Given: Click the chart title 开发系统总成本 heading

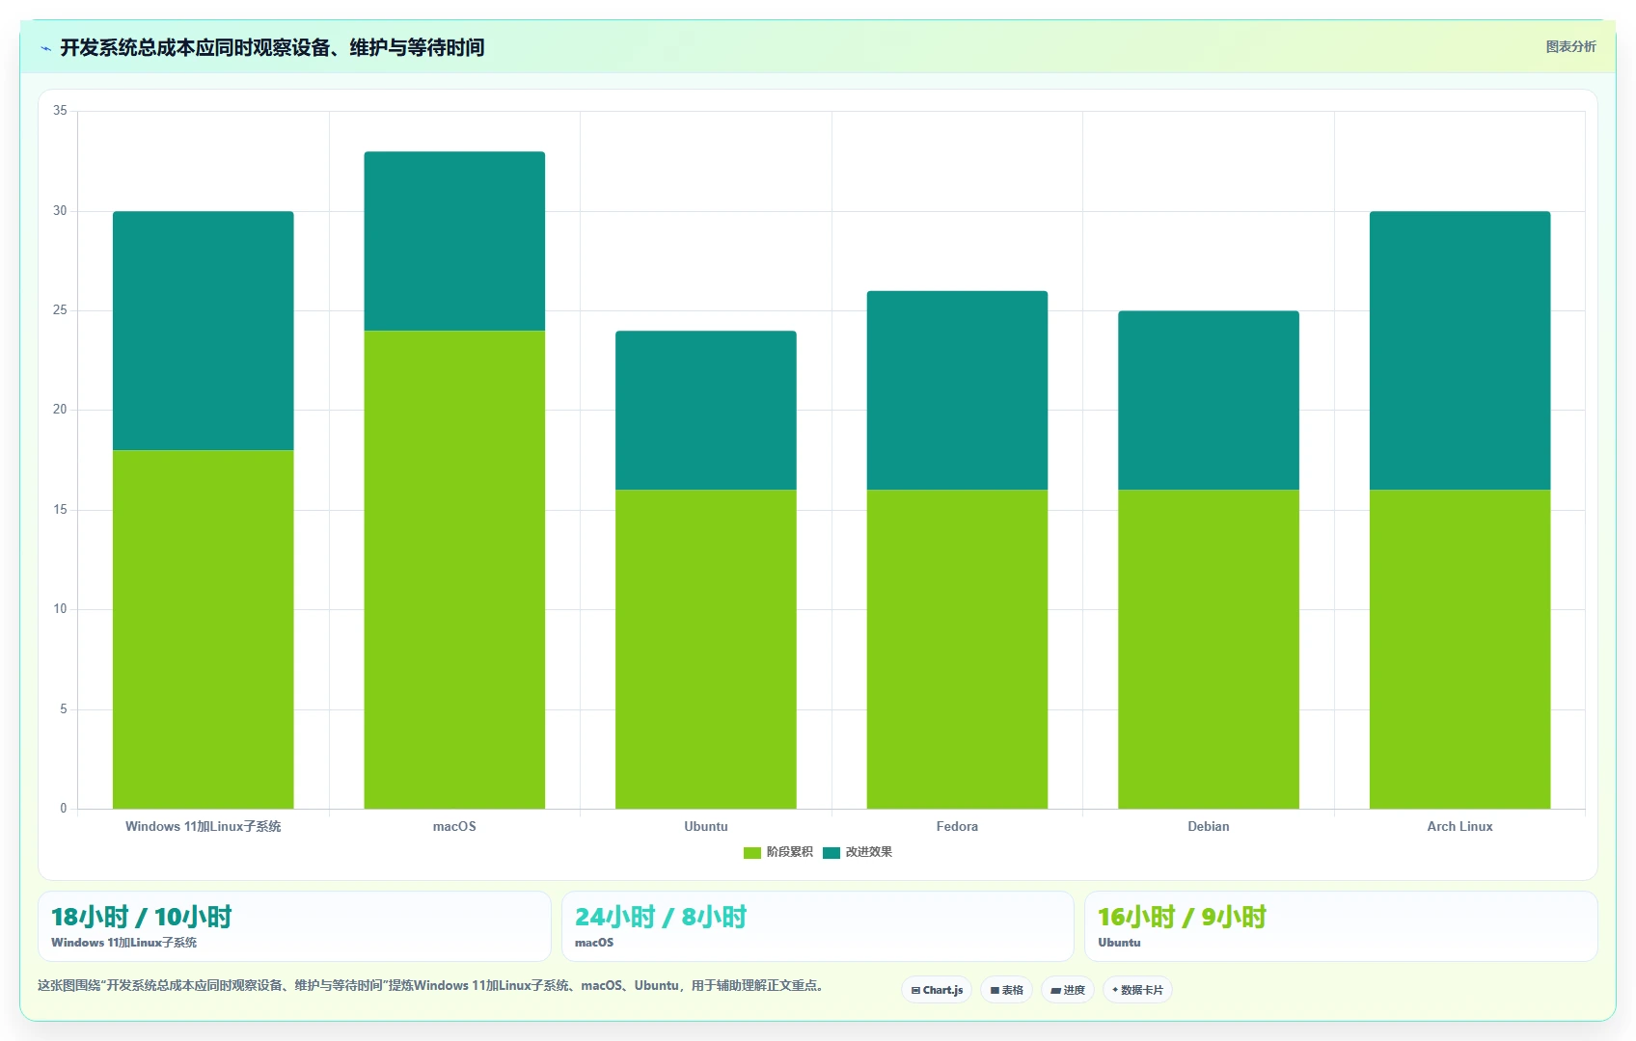Looking at the screenshot, I should pyautogui.click(x=272, y=47).
